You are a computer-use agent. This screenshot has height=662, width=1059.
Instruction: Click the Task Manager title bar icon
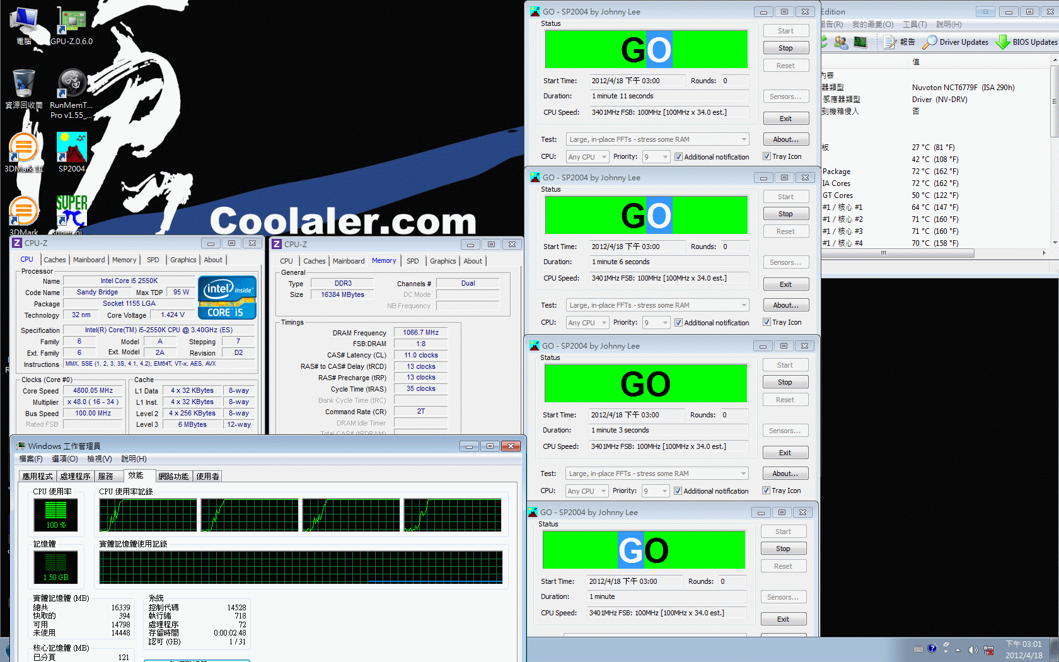(x=21, y=446)
